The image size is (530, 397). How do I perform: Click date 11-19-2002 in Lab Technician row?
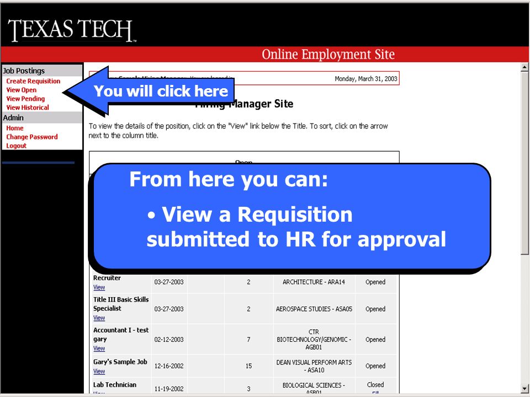pos(169,389)
